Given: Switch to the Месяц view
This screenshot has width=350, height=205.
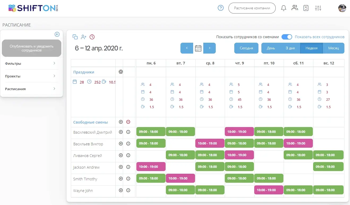Looking at the screenshot, I should (333, 48).
